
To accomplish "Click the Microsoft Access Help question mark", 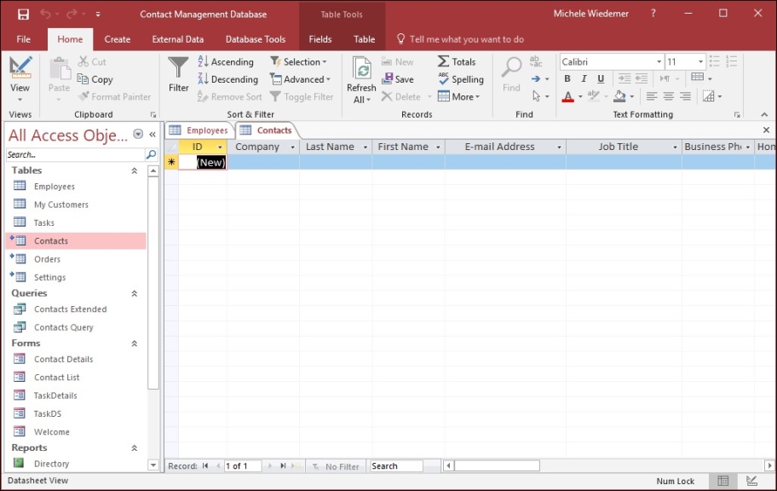I will pos(653,14).
